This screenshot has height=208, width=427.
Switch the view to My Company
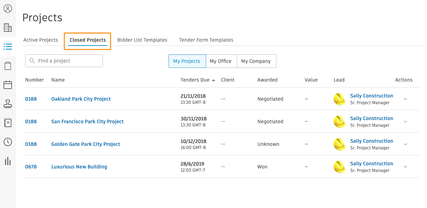[x=256, y=61]
